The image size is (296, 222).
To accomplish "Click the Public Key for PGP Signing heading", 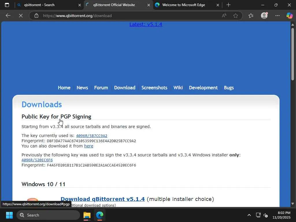I will (x=56, y=117).
